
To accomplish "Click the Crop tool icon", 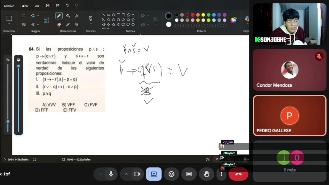I will point(24,16).
